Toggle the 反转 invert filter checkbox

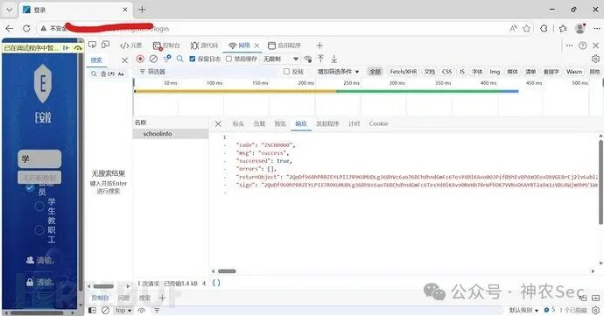point(286,71)
